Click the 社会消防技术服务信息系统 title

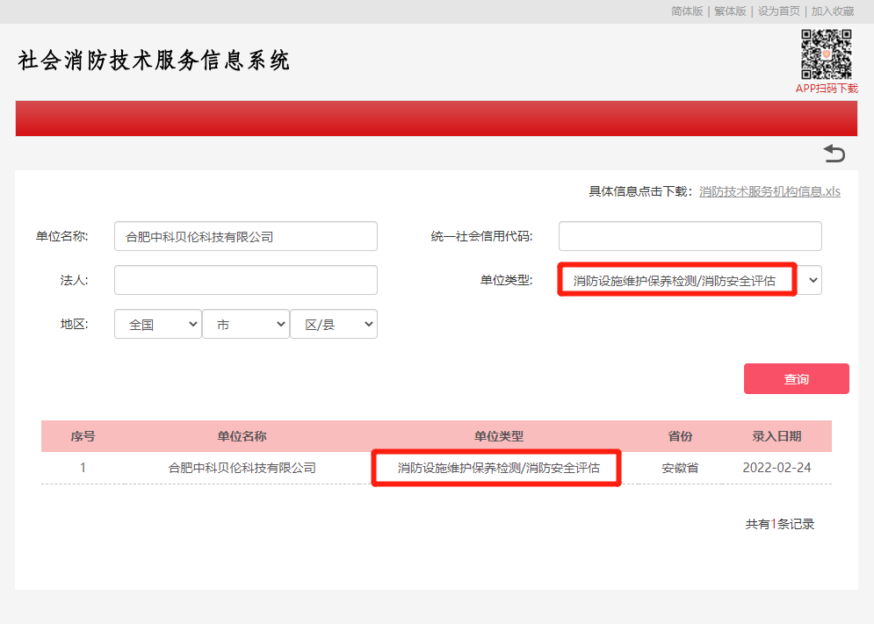(154, 61)
